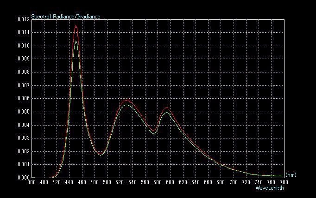Click the 580 wavelength tick label
Screen dimensions: 316x198
click(x=158, y=182)
